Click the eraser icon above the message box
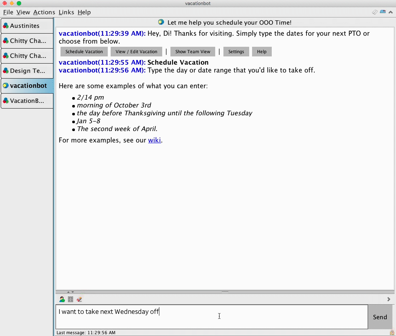Image resolution: width=396 pixels, height=336 pixels. point(79,299)
